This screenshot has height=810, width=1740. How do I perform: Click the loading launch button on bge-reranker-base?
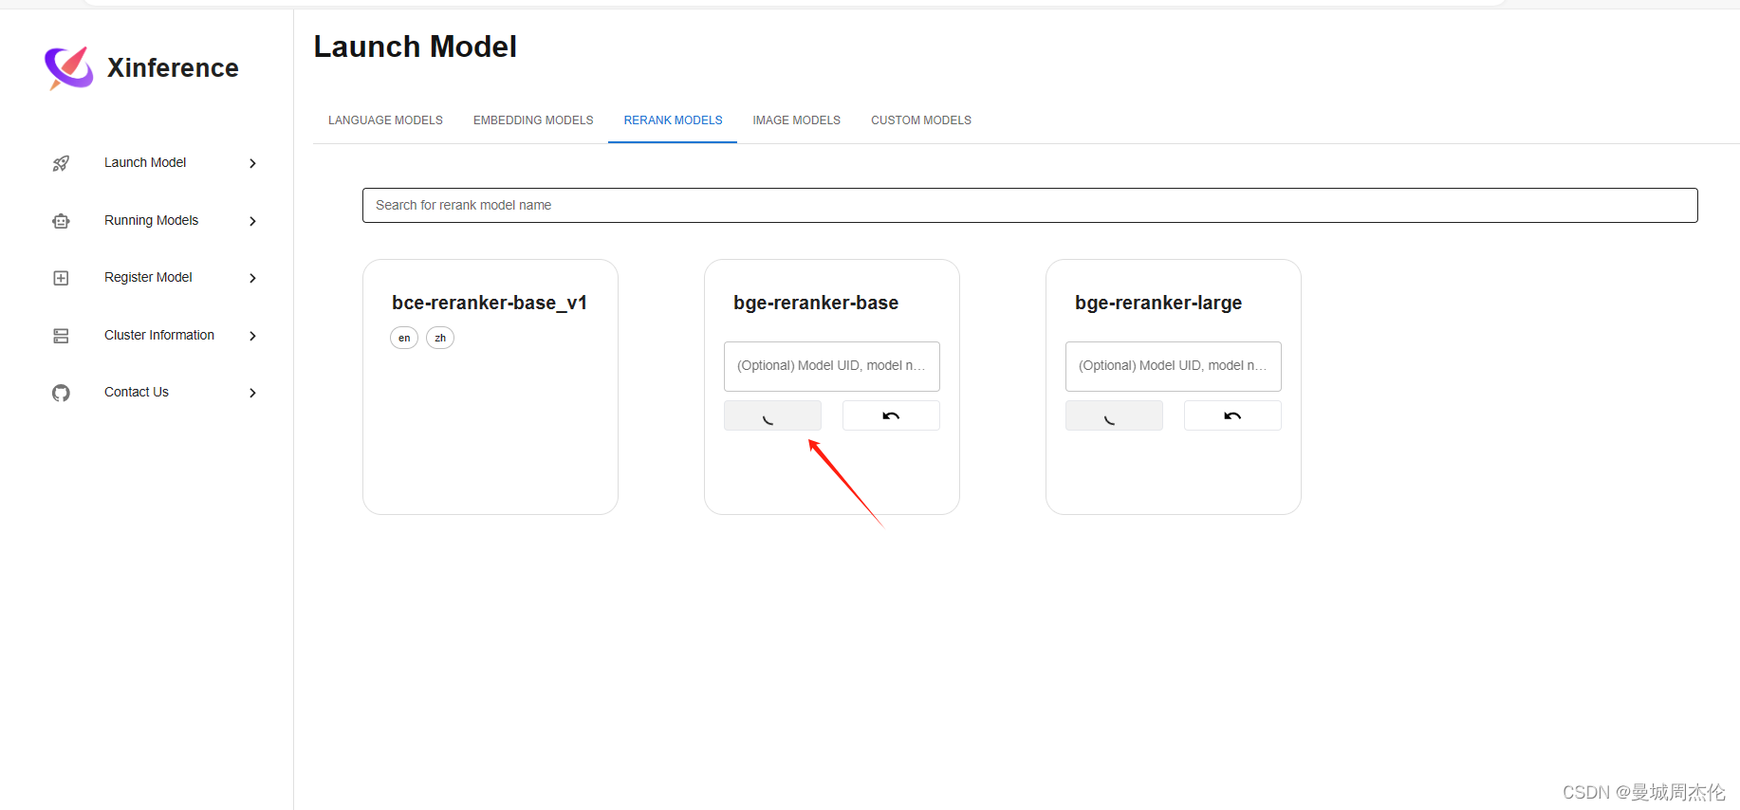[772, 415]
